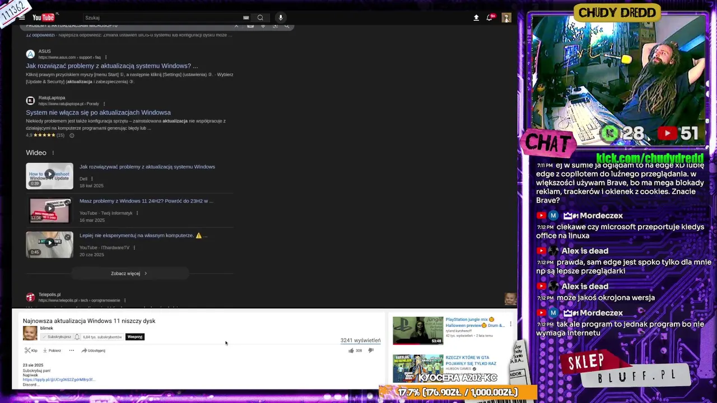This screenshot has height=403, width=717.
Task: Open 'System nie włącza się po aktualizacjach Windowsa'
Action: pyautogui.click(x=98, y=113)
